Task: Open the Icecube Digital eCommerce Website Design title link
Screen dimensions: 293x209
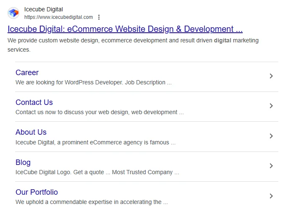Action: click(x=125, y=29)
